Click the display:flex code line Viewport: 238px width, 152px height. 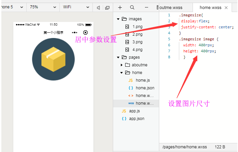coord(195,21)
